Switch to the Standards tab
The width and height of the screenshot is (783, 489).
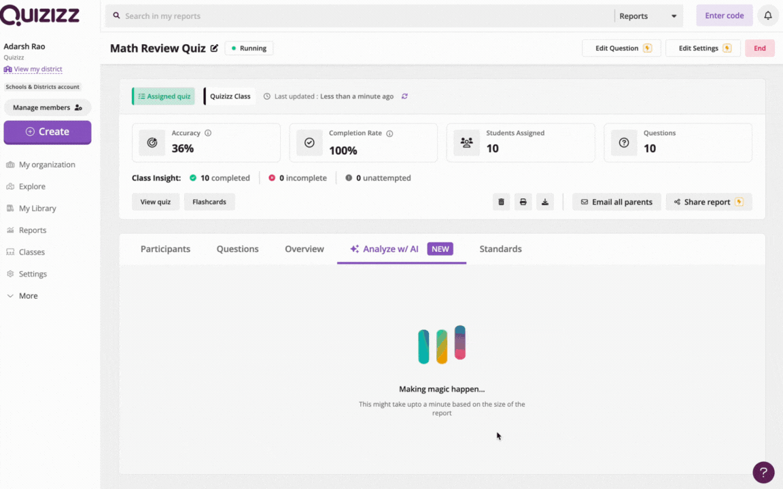pyautogui.click(x=501, y=249)
